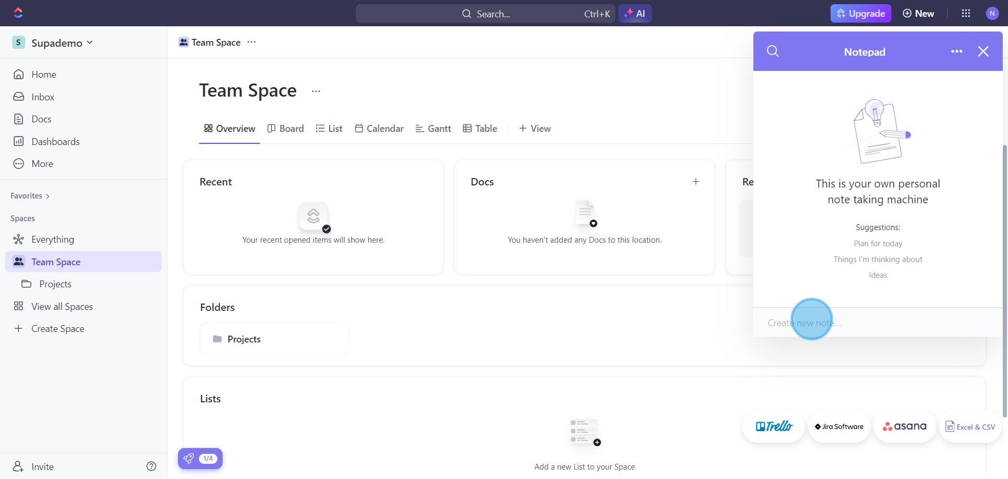This screenshot has height=479, width=1008.
Task: Click Invite at sidebar bottom
Action: (34, 466)
